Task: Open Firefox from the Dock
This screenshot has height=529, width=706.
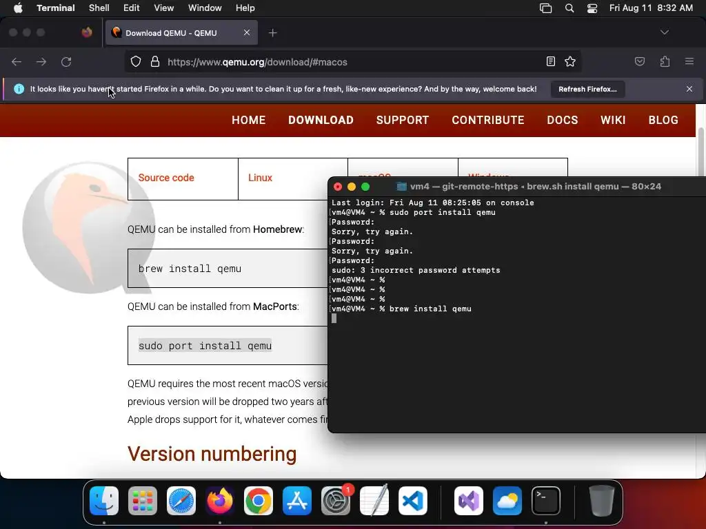Action: [220, 501]
